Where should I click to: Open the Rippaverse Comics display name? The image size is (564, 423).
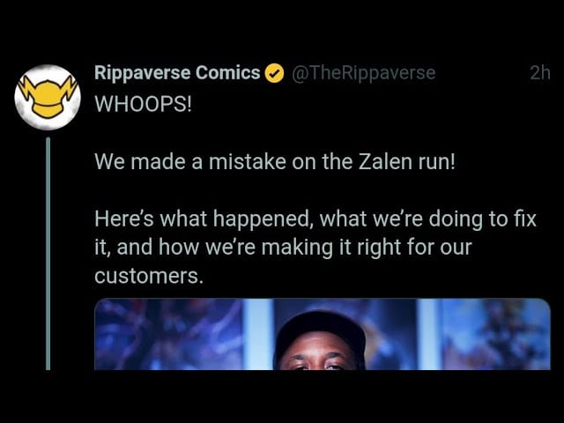click(177, 72)
